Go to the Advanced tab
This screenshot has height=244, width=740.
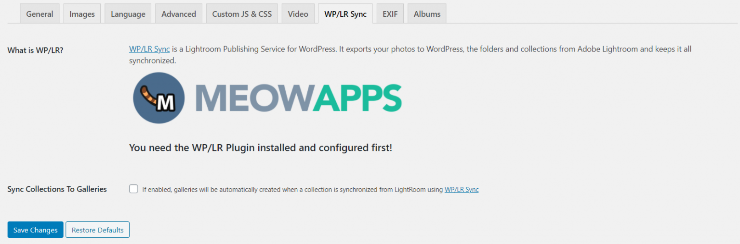(x=179, y=13)
